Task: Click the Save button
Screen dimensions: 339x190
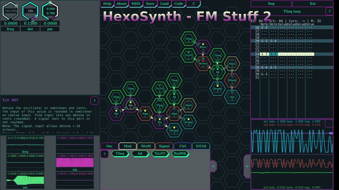Action: [150, 4]
